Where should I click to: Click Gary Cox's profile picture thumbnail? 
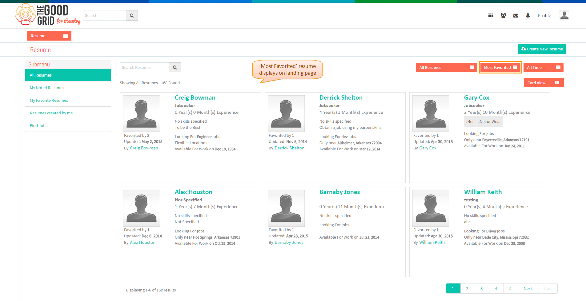(x=431, y=113)
